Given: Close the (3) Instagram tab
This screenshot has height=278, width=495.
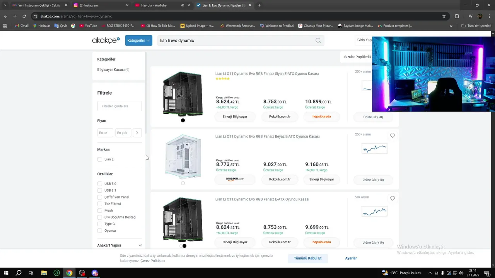Looking at the screenshot, I should 127,5.
